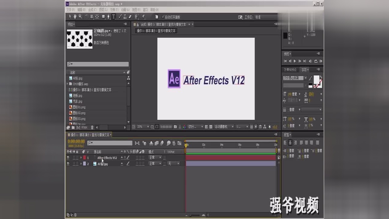Image resolution: width=389 pixels, height=219 pixels.
Task: Select the Brush tool
Action: click(120, 17)
